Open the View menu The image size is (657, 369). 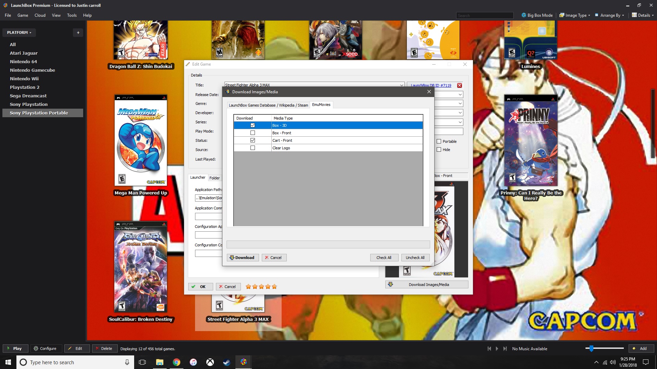(x=56, y=15)
